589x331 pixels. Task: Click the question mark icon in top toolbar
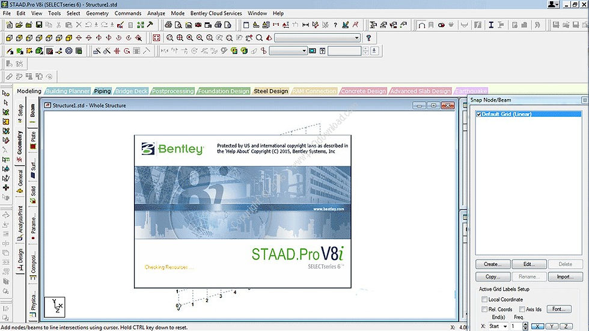(x=335, y=25)
